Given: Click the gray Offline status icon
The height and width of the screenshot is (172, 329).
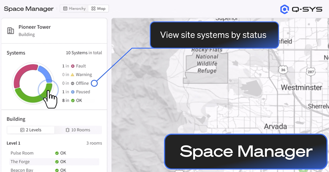Looking at the screenshot, I should (73, 83).
